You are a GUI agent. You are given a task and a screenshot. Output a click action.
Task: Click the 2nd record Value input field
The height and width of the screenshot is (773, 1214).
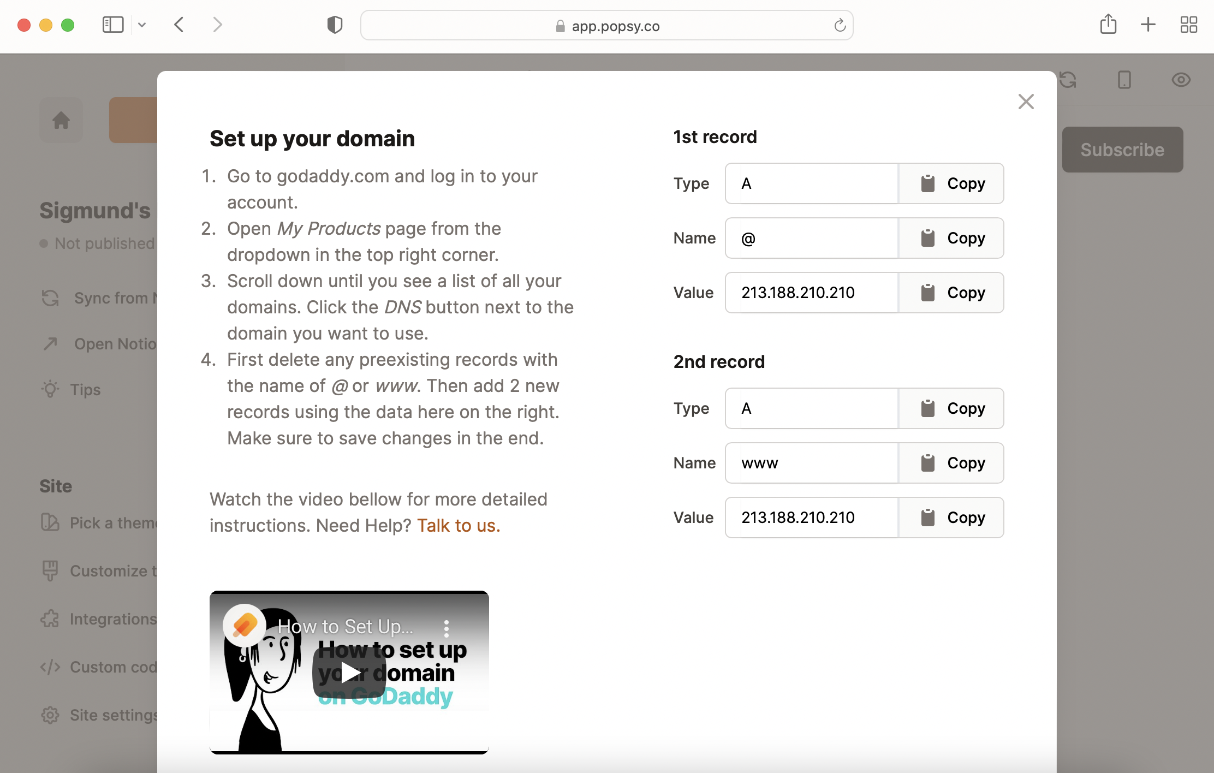point(812,518)
